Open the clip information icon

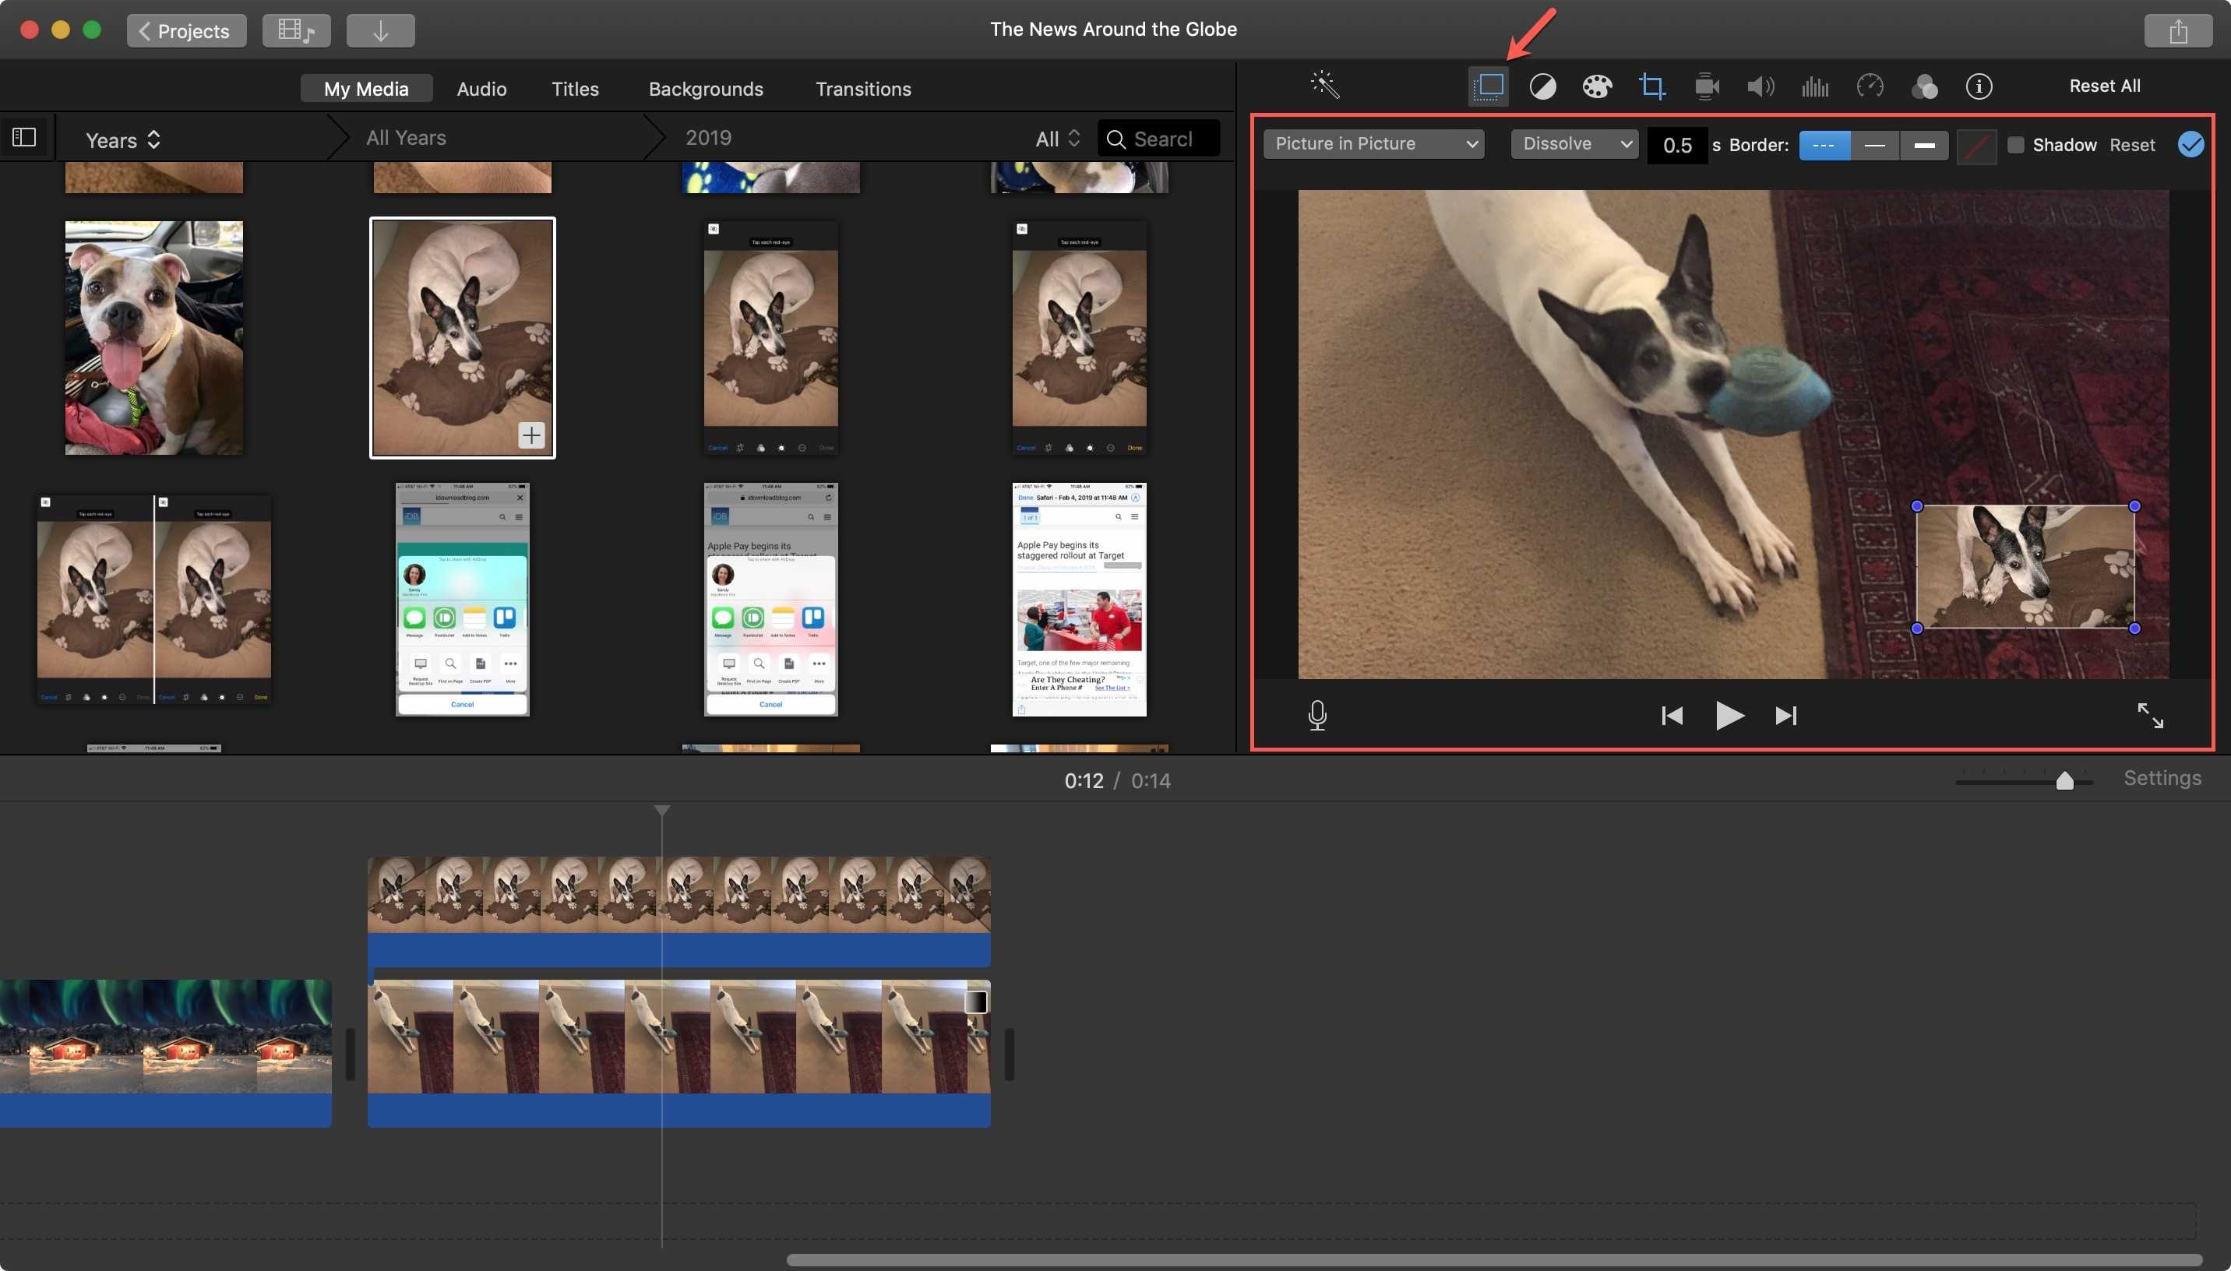click(x=1979, y=86)
